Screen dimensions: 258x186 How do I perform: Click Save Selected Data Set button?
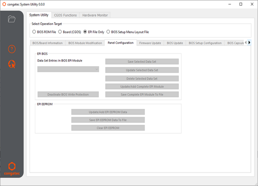pos(141,62)
